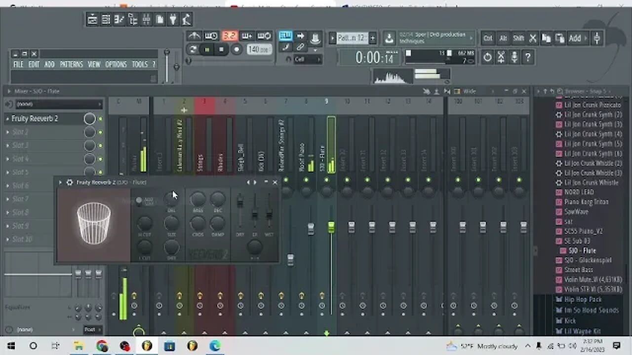
Task: Click the WET slider in Reeverb 2
Action: [x=269, y=214]
